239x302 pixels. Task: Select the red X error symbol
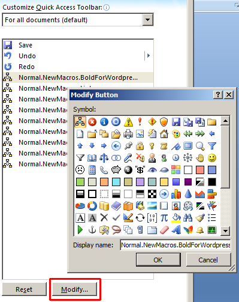pos(92,122)
